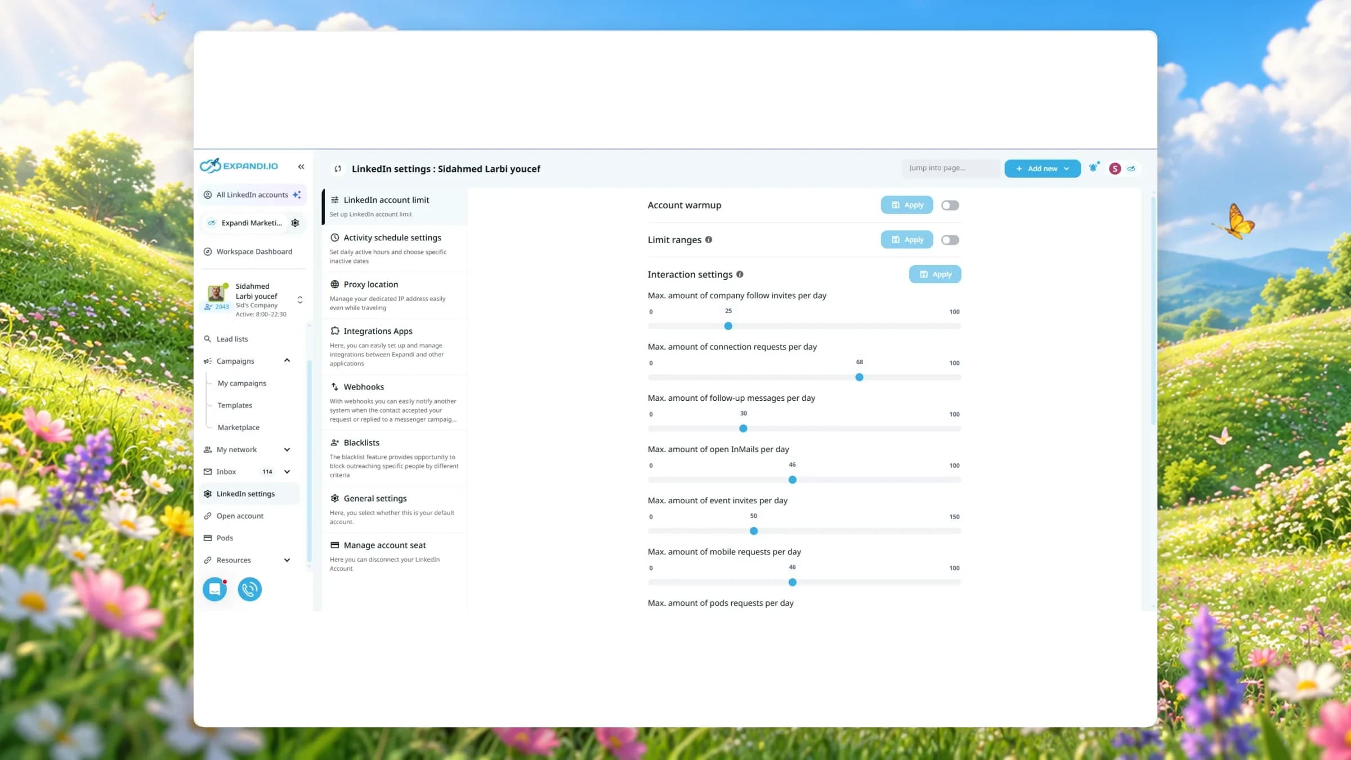Open user avatar S menu
1351x760 pixels.
coord(1115,168)
